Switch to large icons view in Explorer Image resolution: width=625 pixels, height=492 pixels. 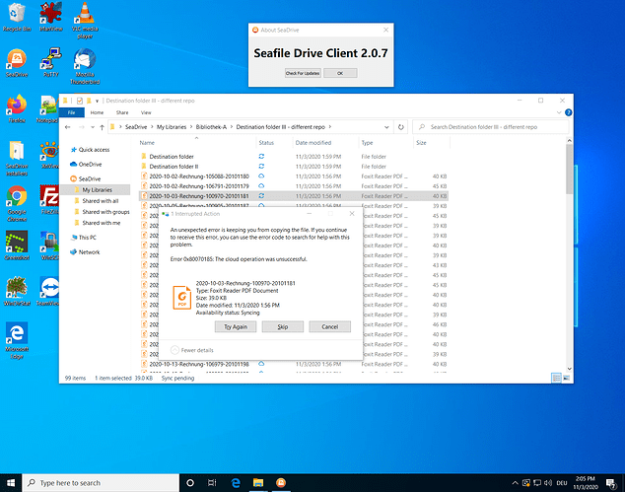[x=566, y=378]
